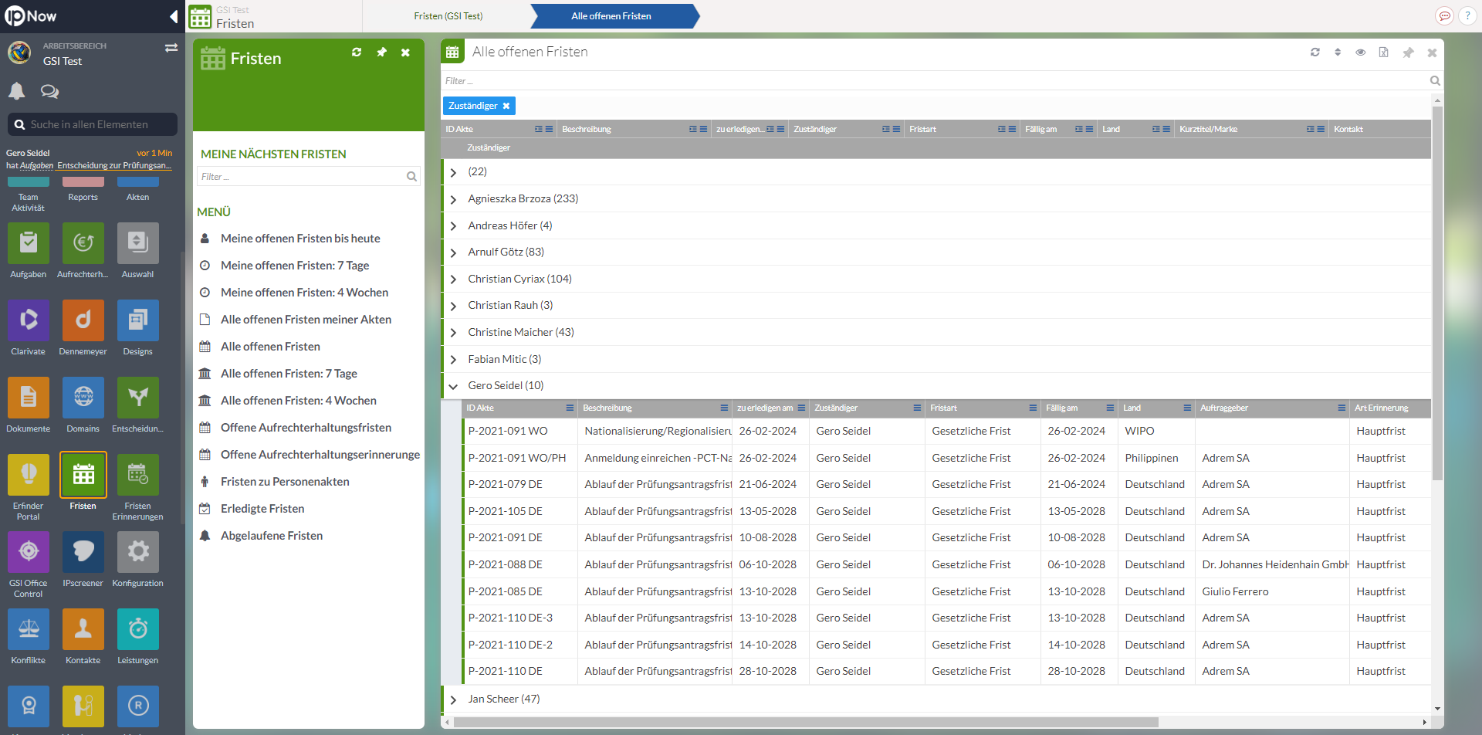Expand the Jan Scheer (47) group
This screenshot has height=735, width=1482.
tap(454, 699)
